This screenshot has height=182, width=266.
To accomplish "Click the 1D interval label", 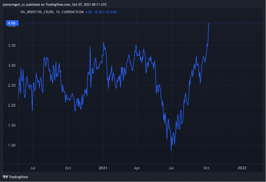I will click(x=58, y=12).
